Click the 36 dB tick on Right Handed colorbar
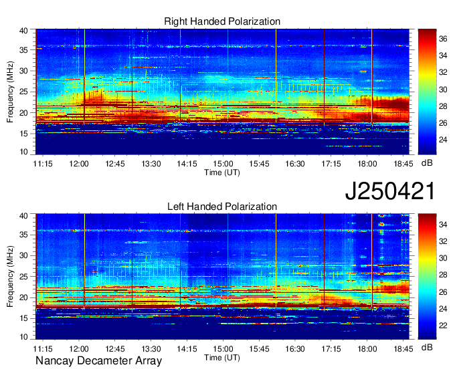455x369 pixels. [x=443, y=39]
